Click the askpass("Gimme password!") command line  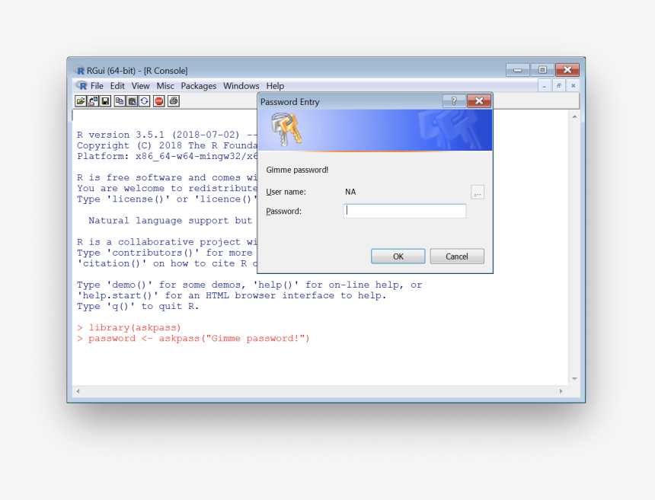tap(193, 339)
